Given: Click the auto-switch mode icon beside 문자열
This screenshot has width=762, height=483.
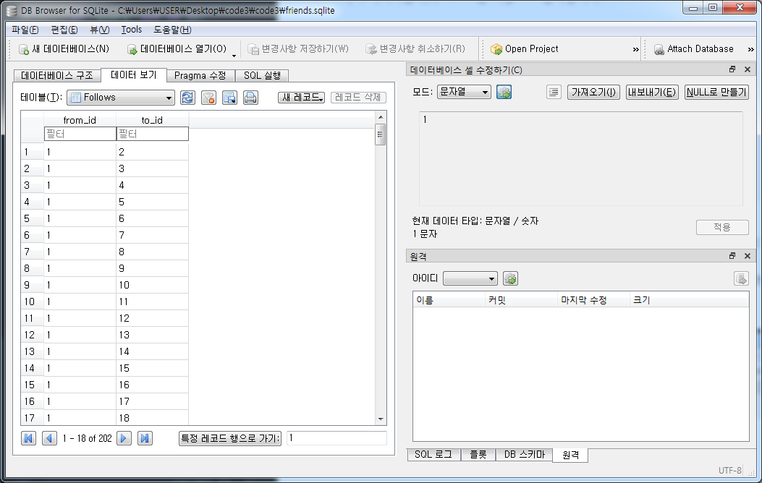Looking at the screenshot, I should pos(504,92).
